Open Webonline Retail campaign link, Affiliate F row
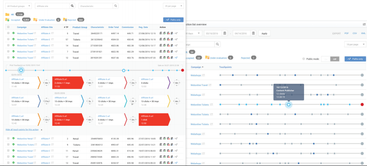 pyautogui.click(x=25, y=139)
